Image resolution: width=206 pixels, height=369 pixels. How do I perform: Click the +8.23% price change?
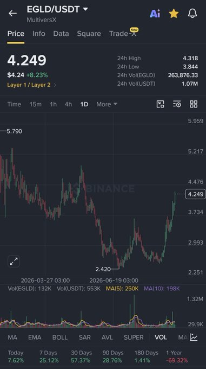click(x=37, y=75)
